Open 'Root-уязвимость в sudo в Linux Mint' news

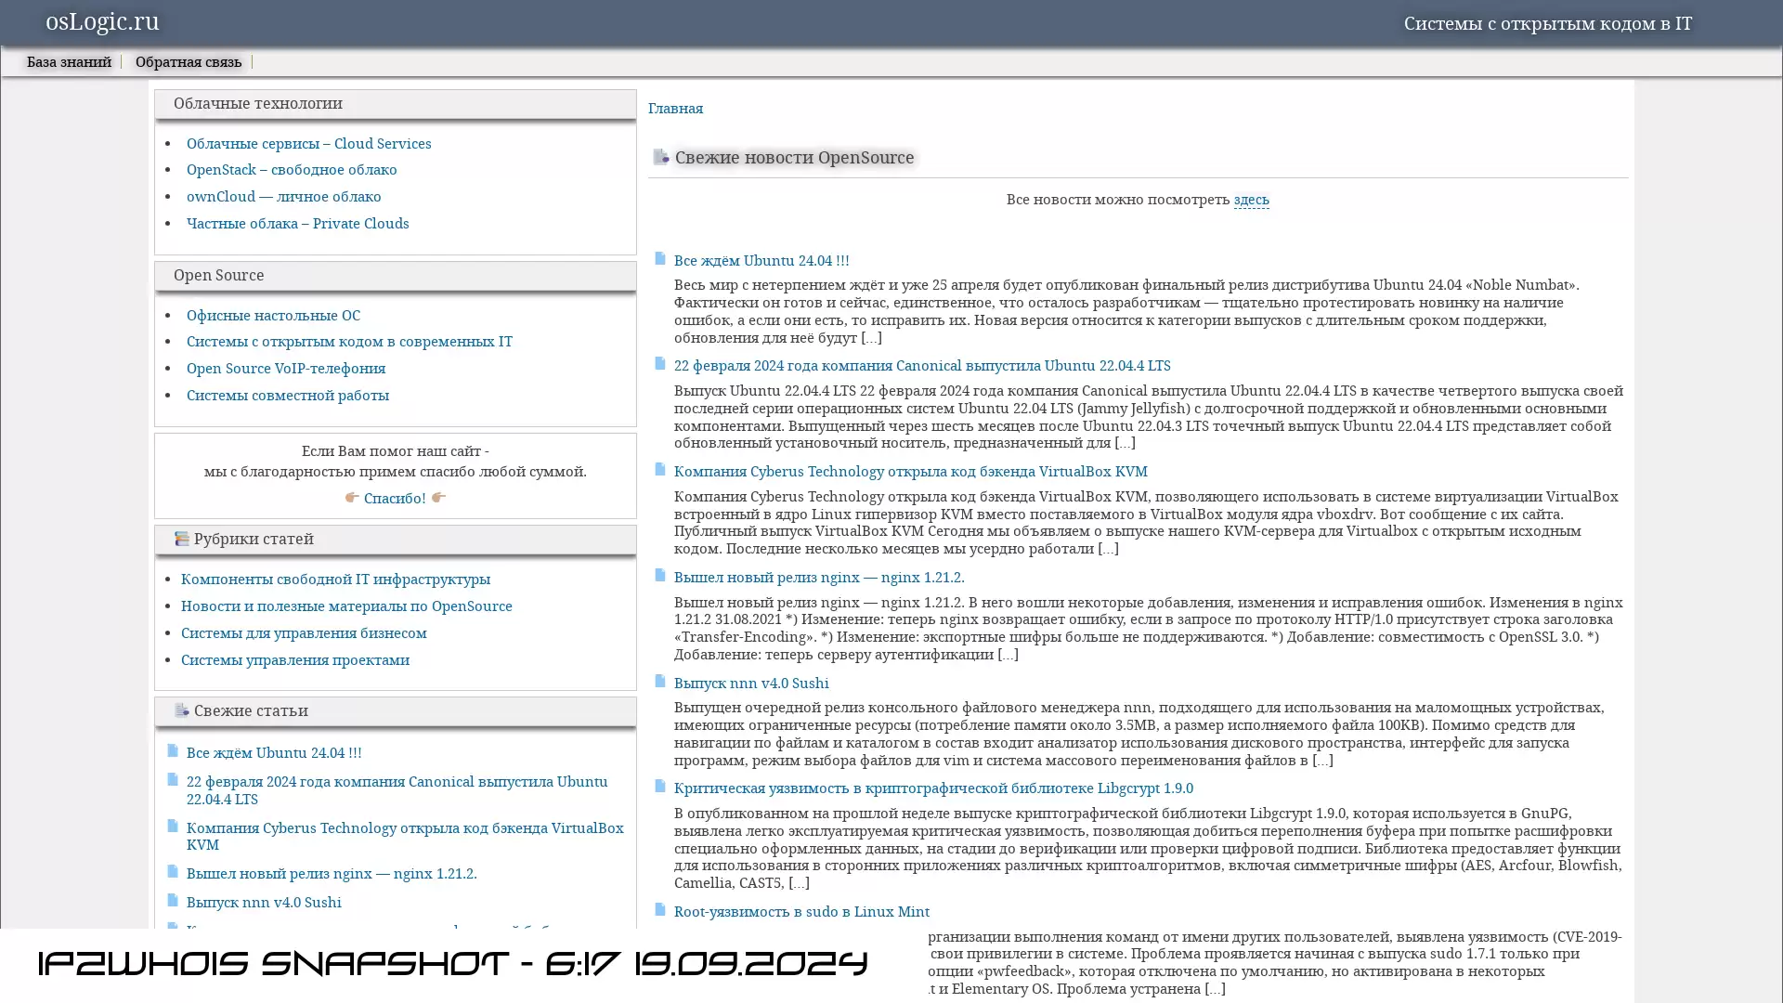(801, 912)
